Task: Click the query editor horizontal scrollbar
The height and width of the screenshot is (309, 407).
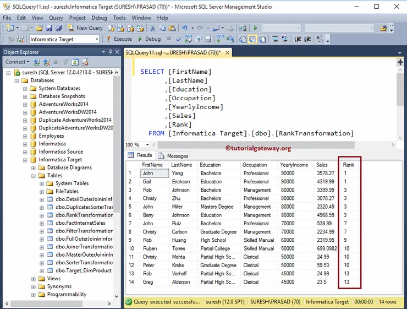Action: [256, 145]
